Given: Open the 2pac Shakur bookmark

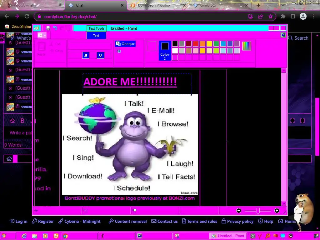Looking at the screenshot, I should [x=18, y=27].
